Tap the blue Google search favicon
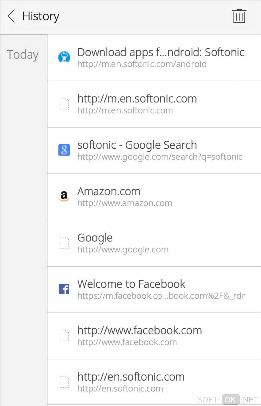 [x=64, y=150]
